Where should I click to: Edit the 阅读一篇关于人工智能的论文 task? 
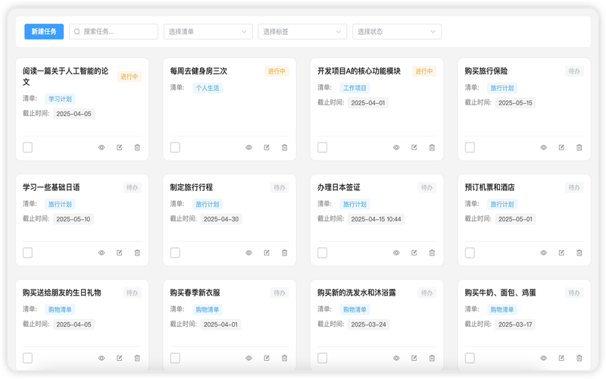120,147
